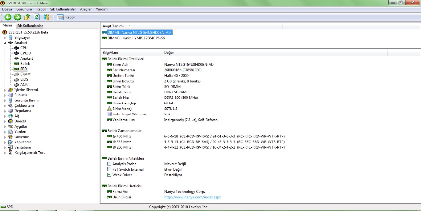The image size is (421, 211).
Task: Click the Bellek memory module icon
Action: pos(17,64)
